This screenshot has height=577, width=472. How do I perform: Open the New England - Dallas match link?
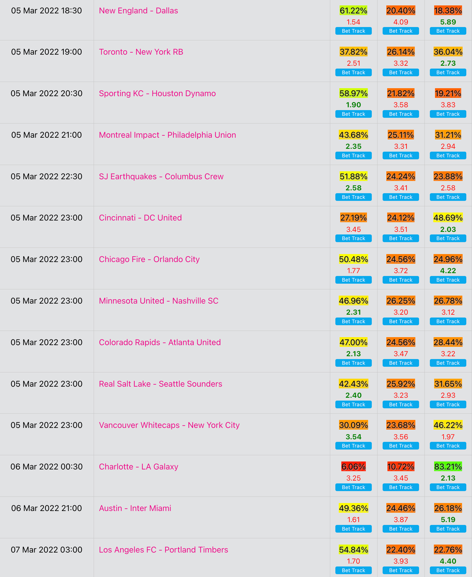point(138,11)
